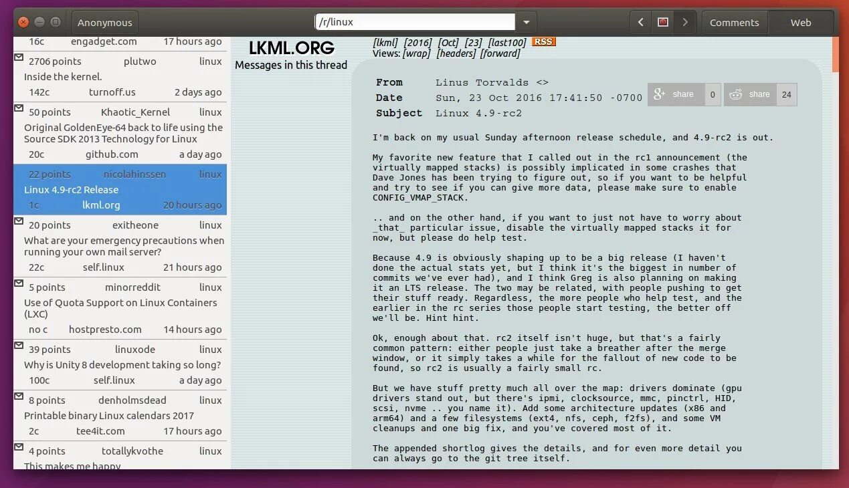Click author name linuxode

coord(135,350)
